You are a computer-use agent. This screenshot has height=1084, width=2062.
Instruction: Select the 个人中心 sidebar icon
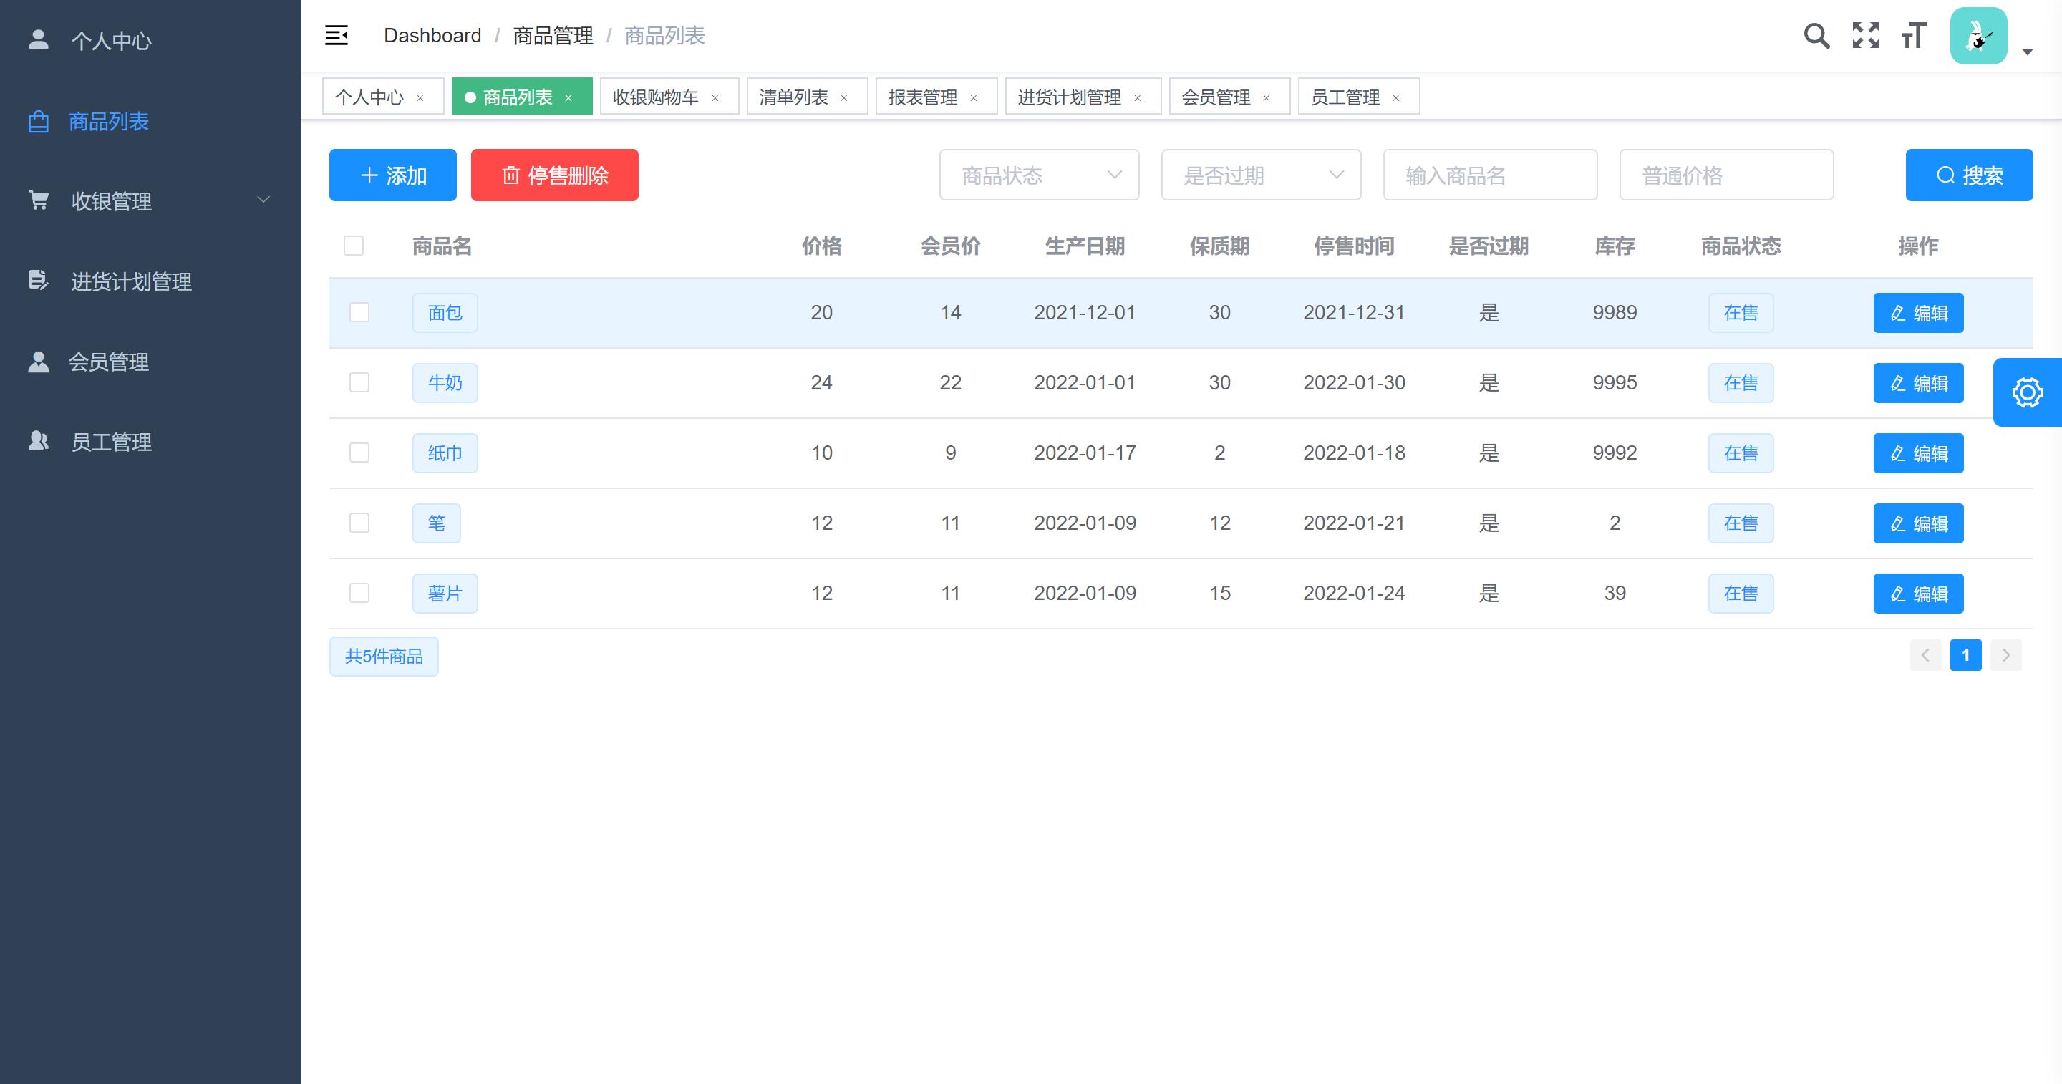(38, 40)
